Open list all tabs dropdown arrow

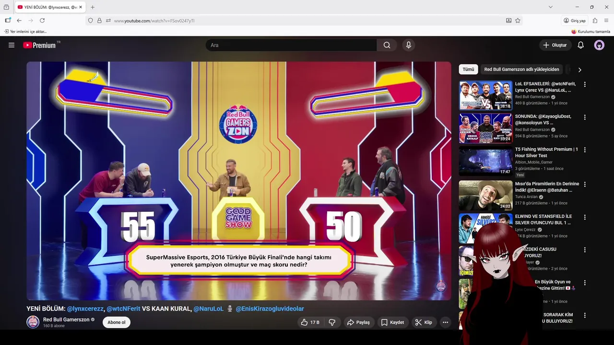[551, 7]
